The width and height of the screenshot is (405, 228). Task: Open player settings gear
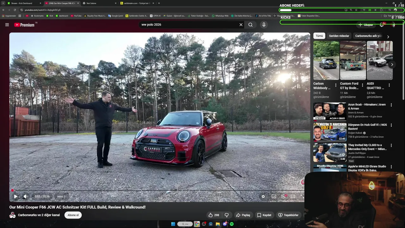(x=283, y=196)
